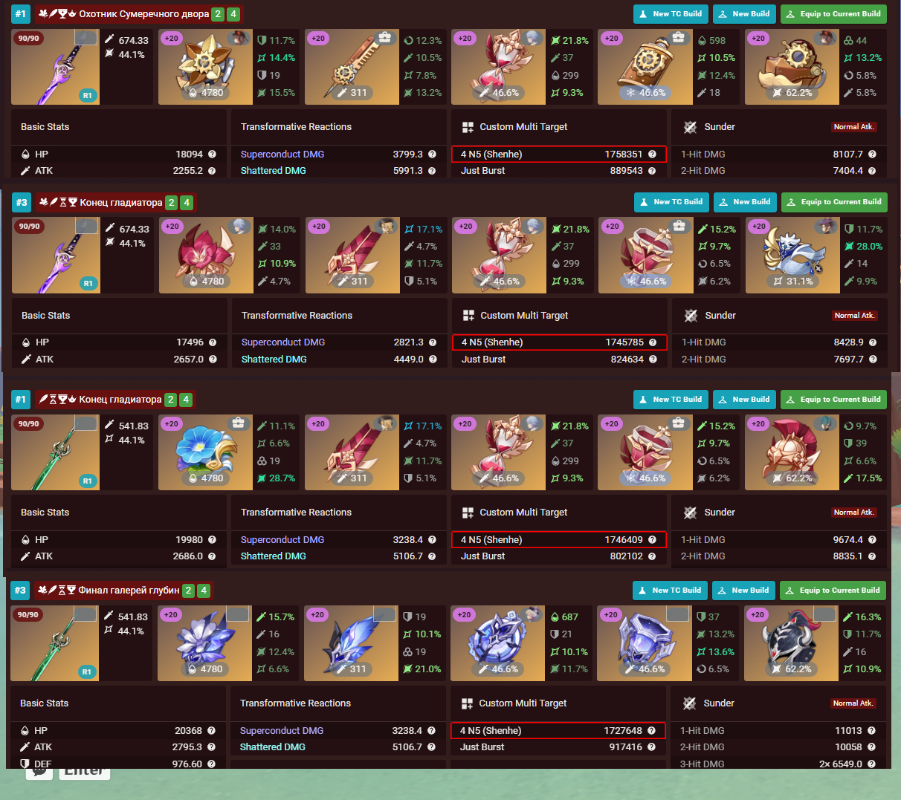The height and width of the screenshot is (800, 901).
Task: Open help icon beside Superconduct DMG 2821.3
Action: 433,342
